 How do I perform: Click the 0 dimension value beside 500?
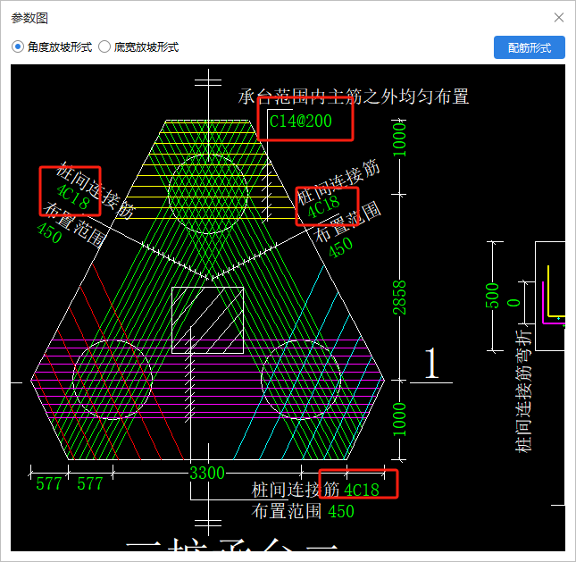513,303
